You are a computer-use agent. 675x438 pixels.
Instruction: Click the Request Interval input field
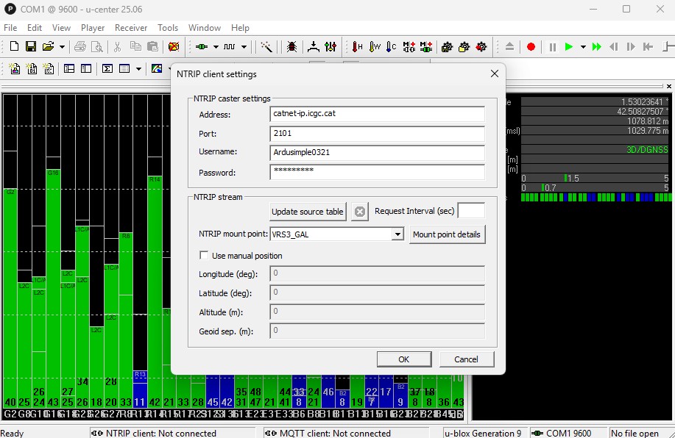471,212
